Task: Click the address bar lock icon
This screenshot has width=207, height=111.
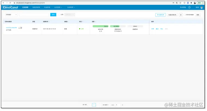Action: click(14, 3)
